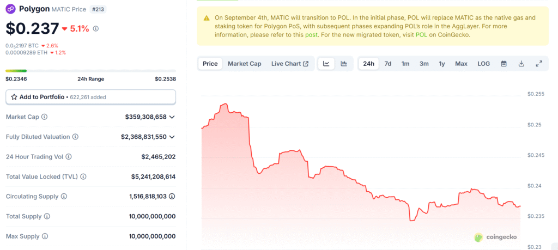
Task: Click the info icon beside Circulating Supply value
Action: click(172, 196)
